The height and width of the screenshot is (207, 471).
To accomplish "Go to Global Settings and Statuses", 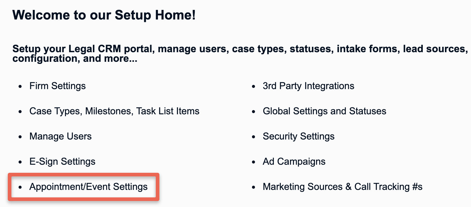I will pos(324,111).
